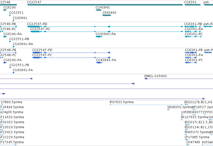Click the DME1-015H03 purple arrowhead
Image resolution: width=213 pixels, height=146 pixels.
[146, 79]
